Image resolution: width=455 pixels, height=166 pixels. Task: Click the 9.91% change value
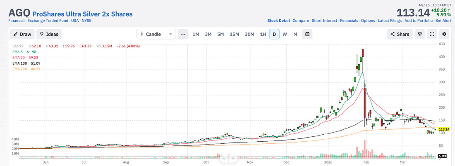coord(443,15)
